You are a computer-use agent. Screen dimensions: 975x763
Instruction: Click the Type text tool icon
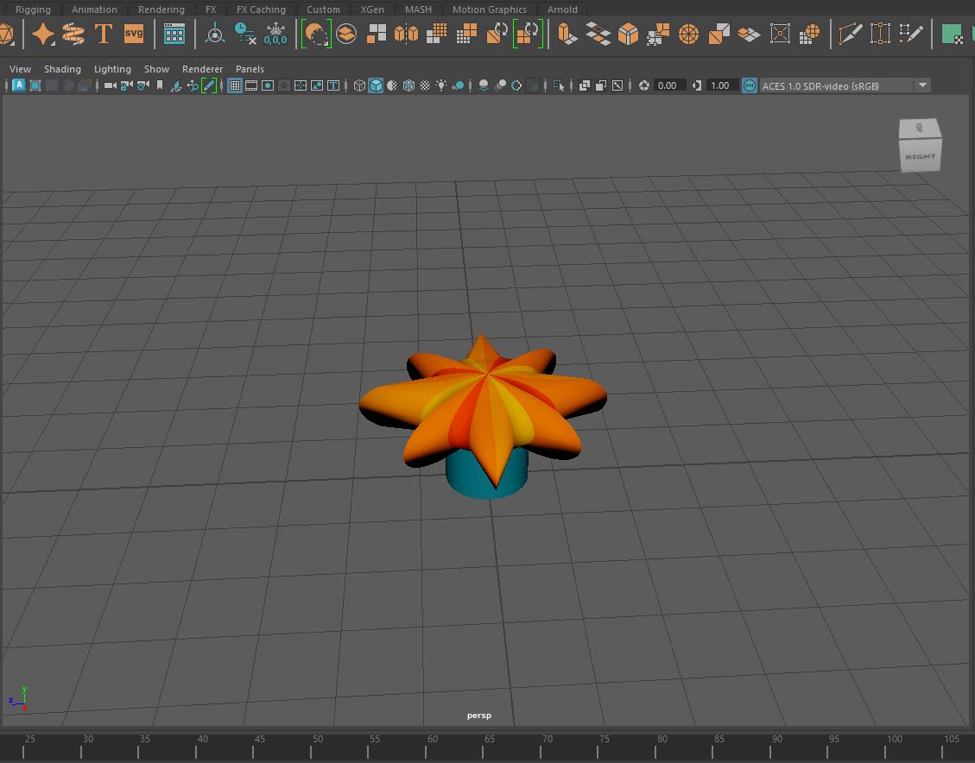[104, 35]
